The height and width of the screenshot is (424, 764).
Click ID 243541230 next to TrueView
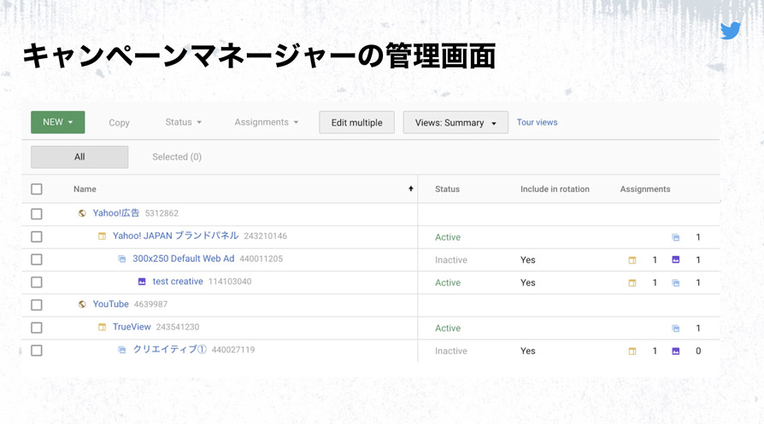178,328
